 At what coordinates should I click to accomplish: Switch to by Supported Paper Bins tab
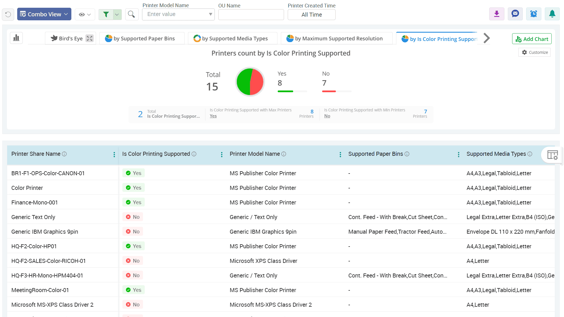[x=142, y=38]
